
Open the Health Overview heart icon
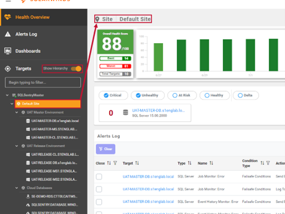pos(8,17)
